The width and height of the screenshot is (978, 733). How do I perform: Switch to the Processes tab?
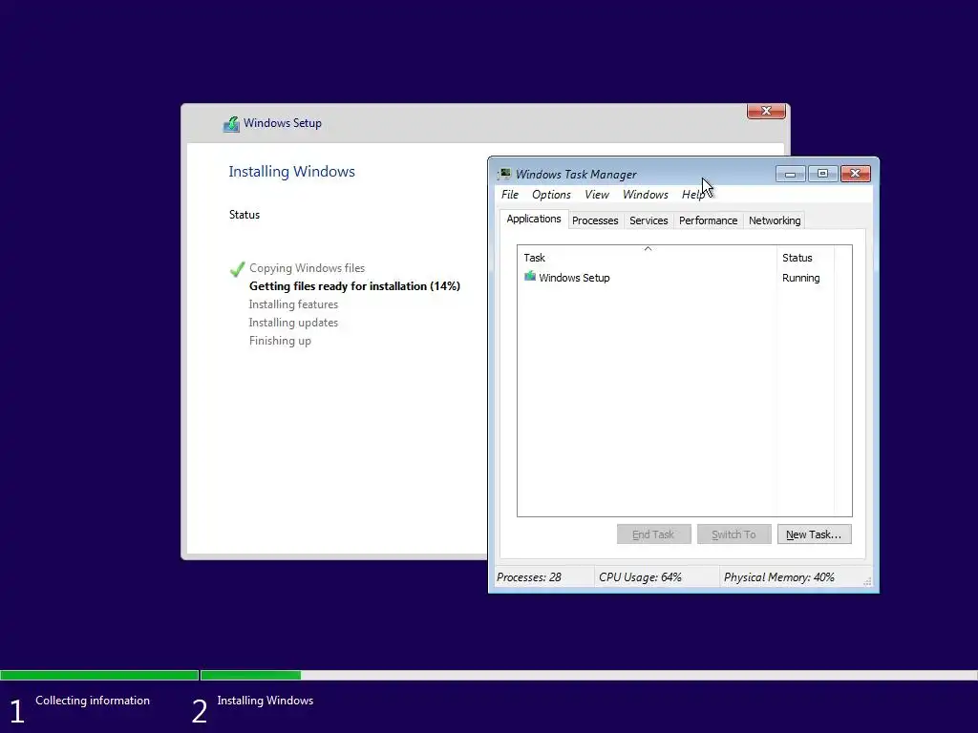[x=595, y=220]
